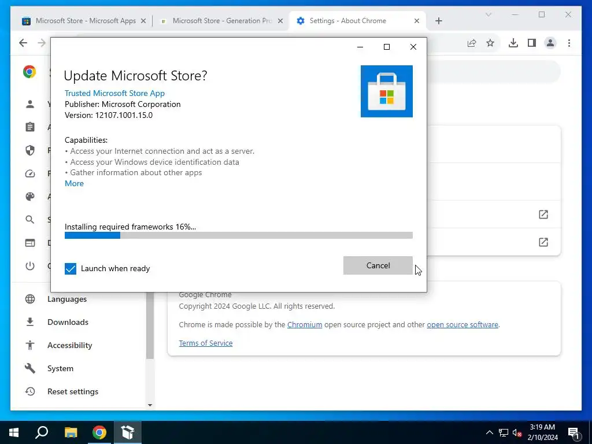Screen dimensions: 592x444
Task: Open the Chrome profile avatar
Action: pyautogui.click(x=550, y=43)
